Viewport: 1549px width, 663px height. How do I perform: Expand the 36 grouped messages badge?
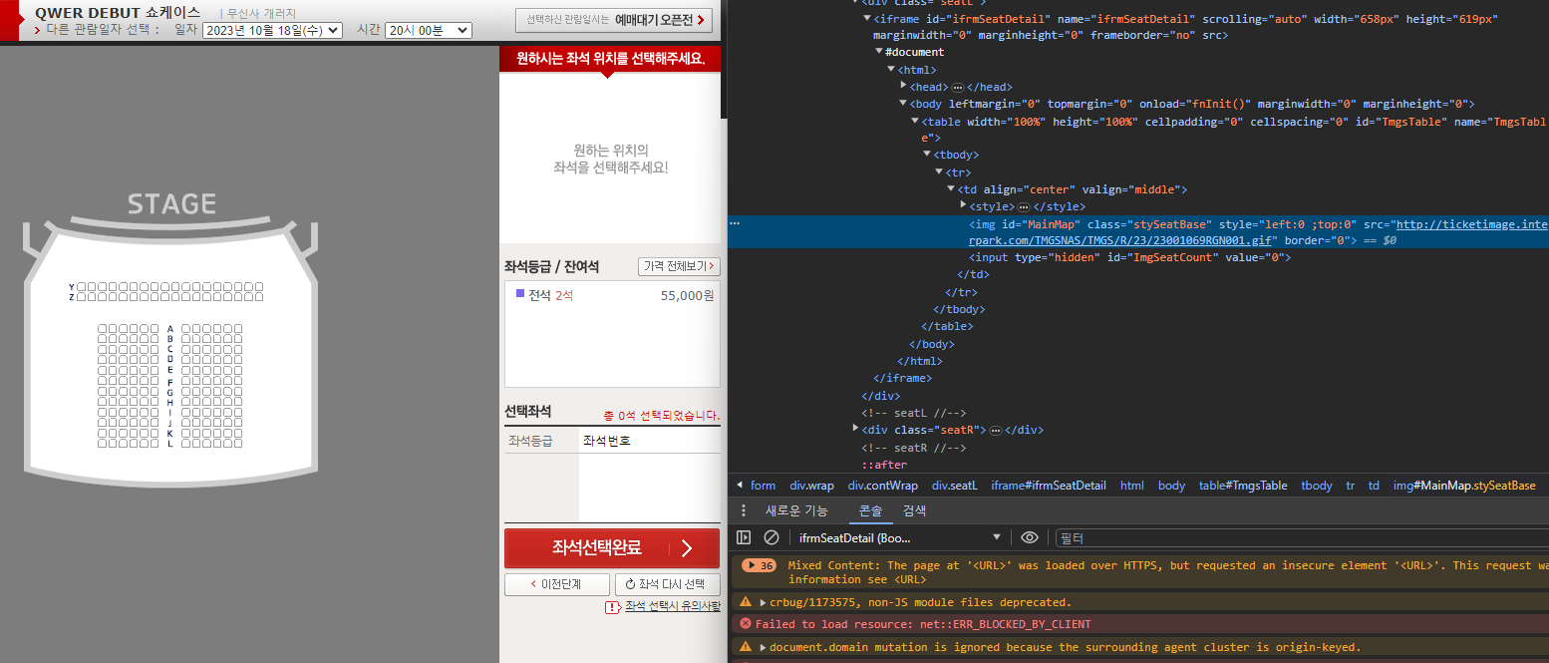pyautogui.click(x=759, y=565)
